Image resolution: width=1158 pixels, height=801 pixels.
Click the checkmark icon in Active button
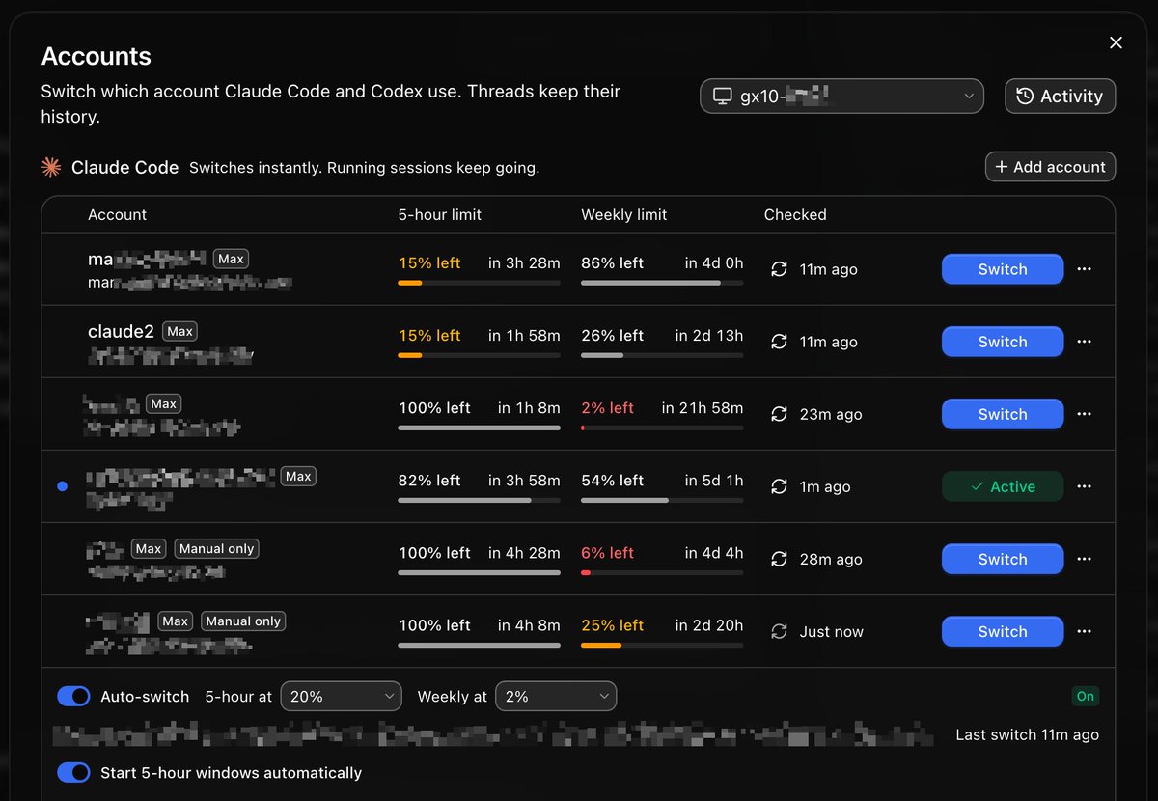point(978,486)
